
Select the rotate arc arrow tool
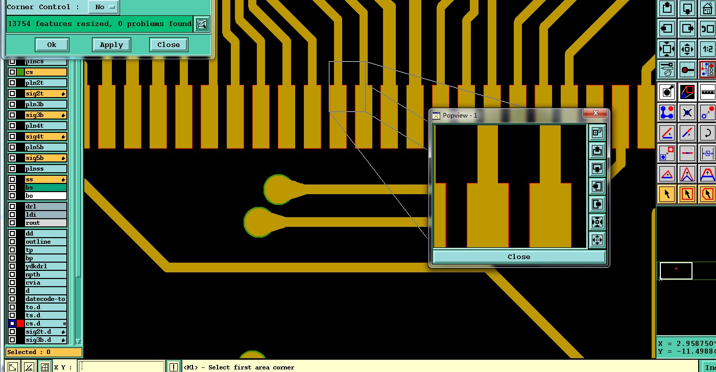click(707, 133)
